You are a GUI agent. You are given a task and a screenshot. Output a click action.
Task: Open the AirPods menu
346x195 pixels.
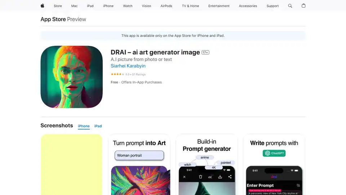(167, 6)
